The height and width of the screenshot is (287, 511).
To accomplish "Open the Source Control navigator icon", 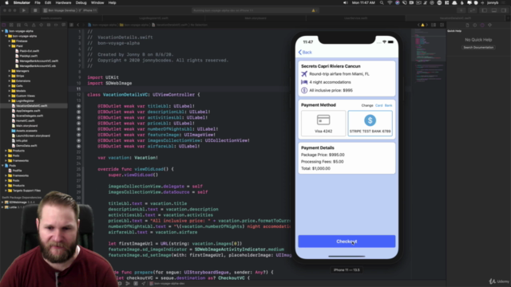I will click(x=11, y=25).
